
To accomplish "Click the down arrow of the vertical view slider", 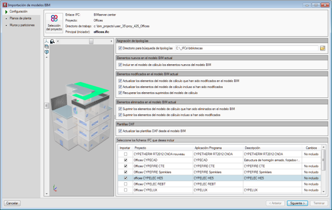I will click(47, 194).
